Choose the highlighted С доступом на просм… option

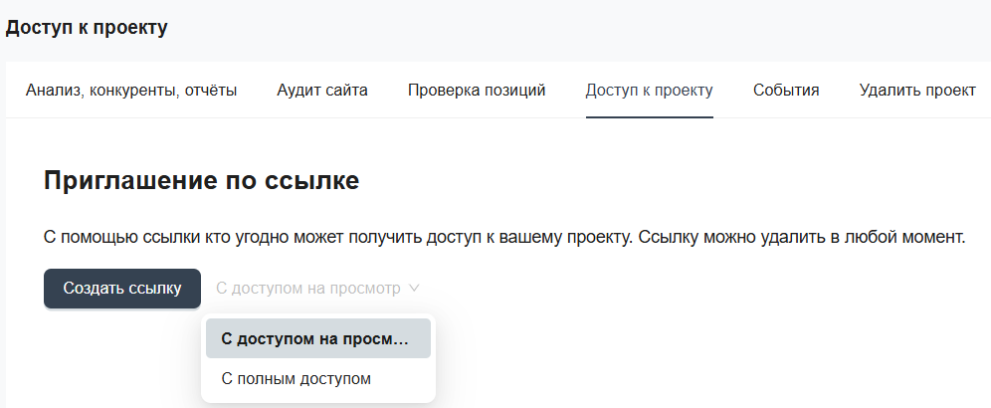(317, 338)
